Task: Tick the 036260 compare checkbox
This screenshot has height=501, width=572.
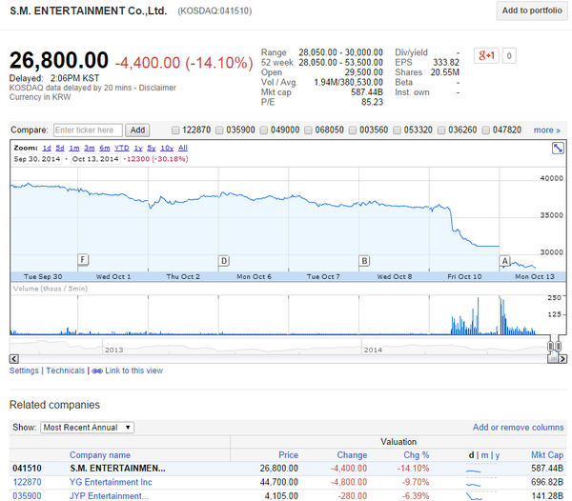Action: [441, 130]
